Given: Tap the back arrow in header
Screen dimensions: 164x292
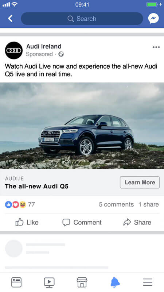Looking at the screenshot, I should coord(11,19).
